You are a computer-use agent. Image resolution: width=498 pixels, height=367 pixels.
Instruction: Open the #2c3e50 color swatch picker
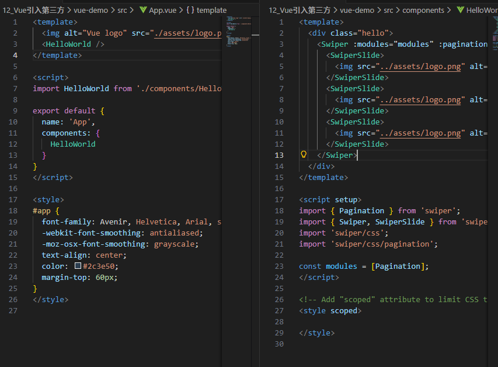(x=78, y=266)
